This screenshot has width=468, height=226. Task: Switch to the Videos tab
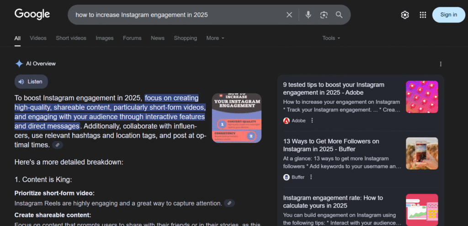pos(38,38)
